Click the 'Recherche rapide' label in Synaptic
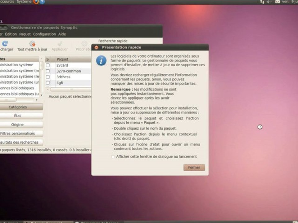Viewport: 298px width, 223px height. pos(113,41)
